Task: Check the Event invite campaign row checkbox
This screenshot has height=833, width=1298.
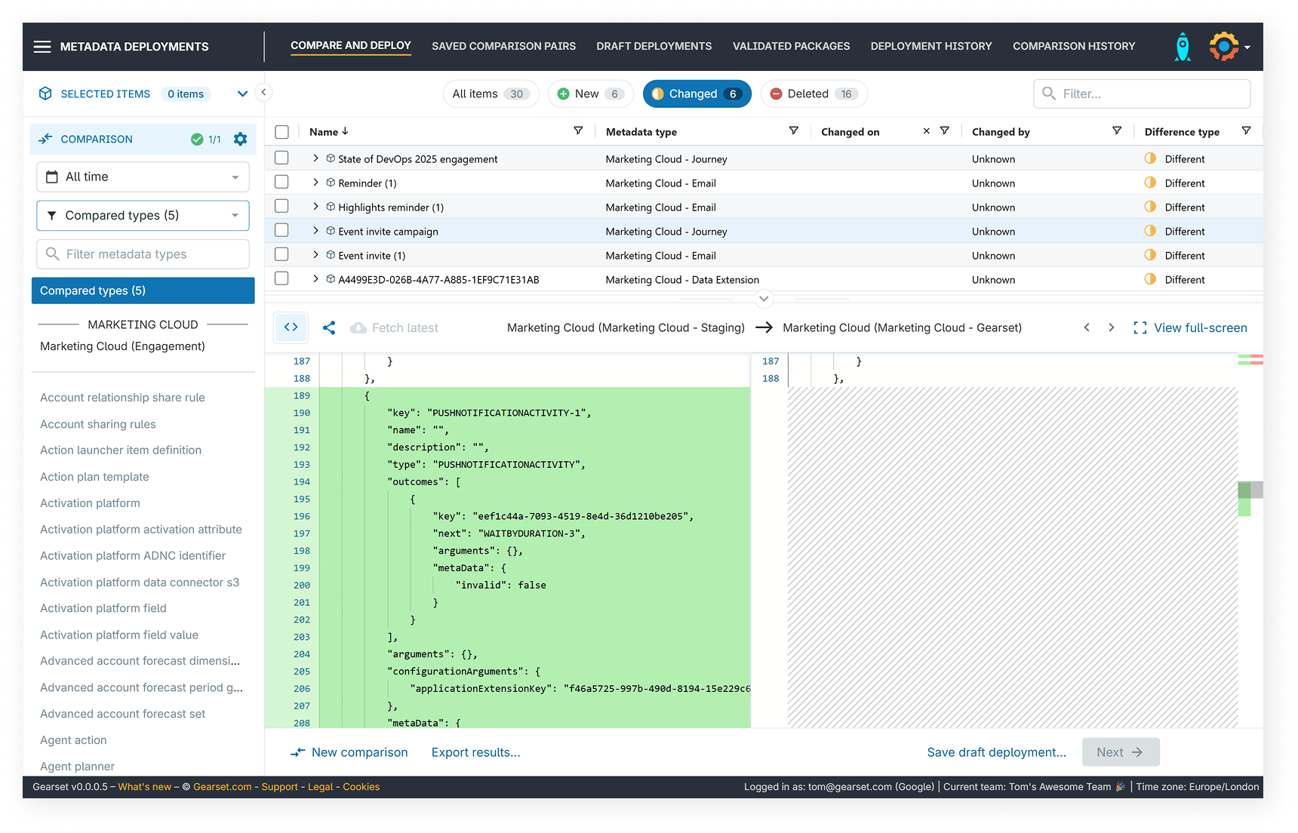Action: pos(281,231)
